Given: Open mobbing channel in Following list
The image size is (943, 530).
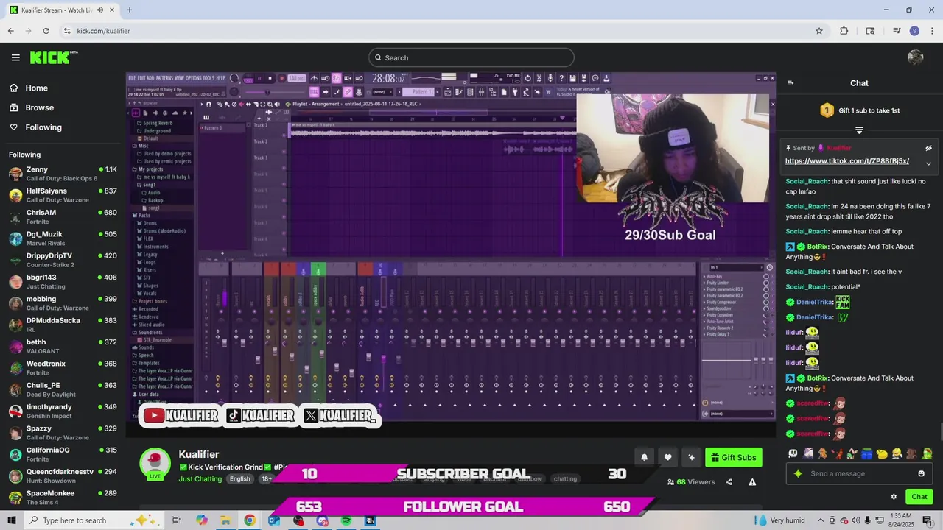Looking at the screenshot, I should (x=63, y=303).
